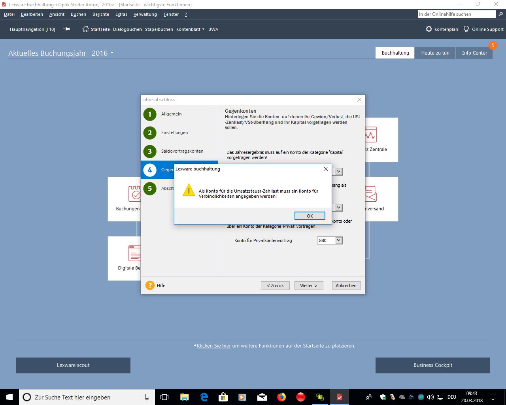Click the Weiter button

coord(309,286)
